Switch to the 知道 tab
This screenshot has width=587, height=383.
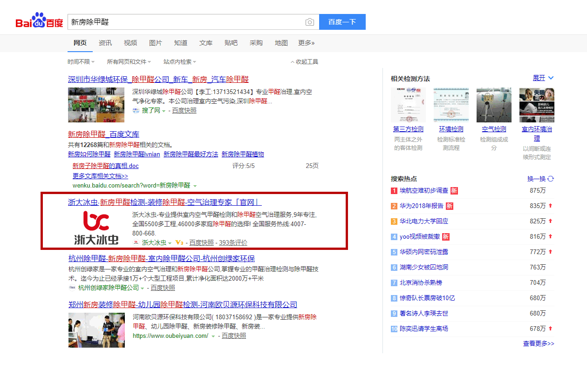click(x=181, y=43)
